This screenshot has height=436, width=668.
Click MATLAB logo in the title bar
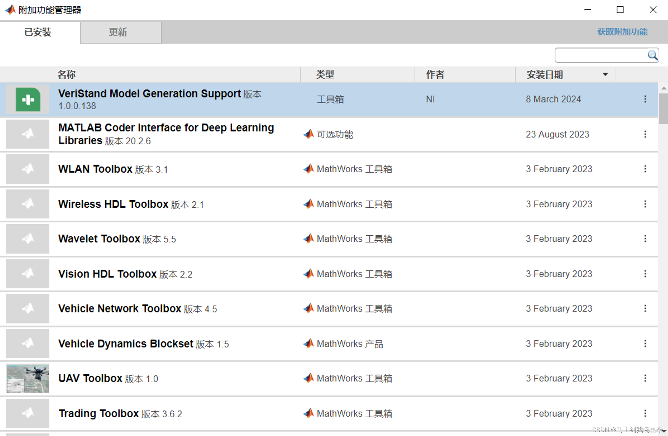[x=10, y=10]
